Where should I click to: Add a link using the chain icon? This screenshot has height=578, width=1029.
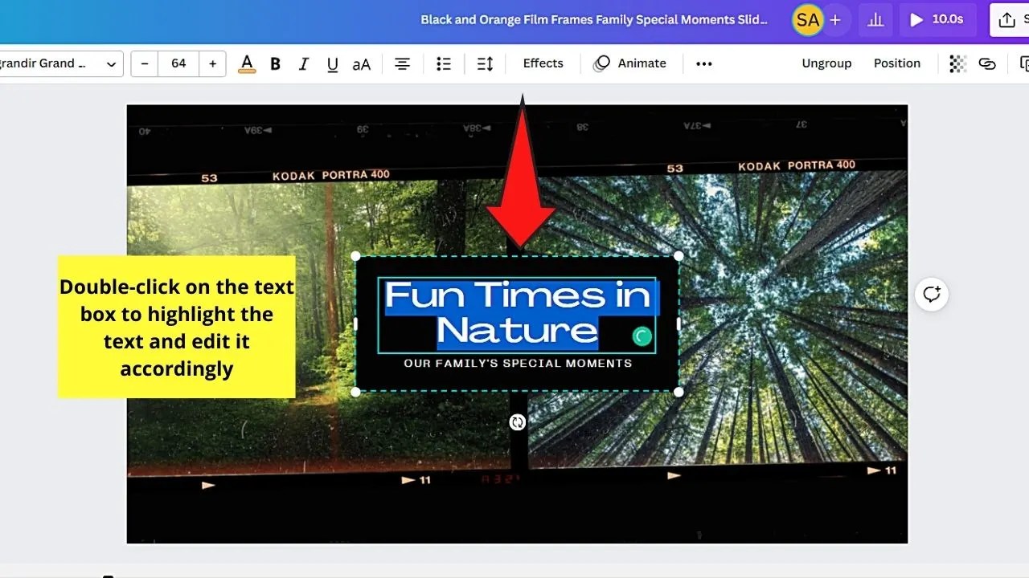pos(987,63)
